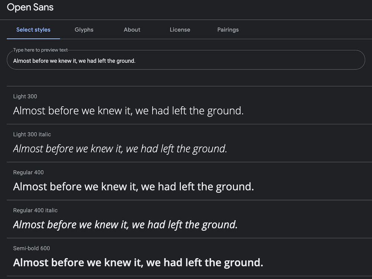This screenshot has height=279, width=372.
Task: Click the word 'Almost' in the preview input
Action: [x=22, y=61]
